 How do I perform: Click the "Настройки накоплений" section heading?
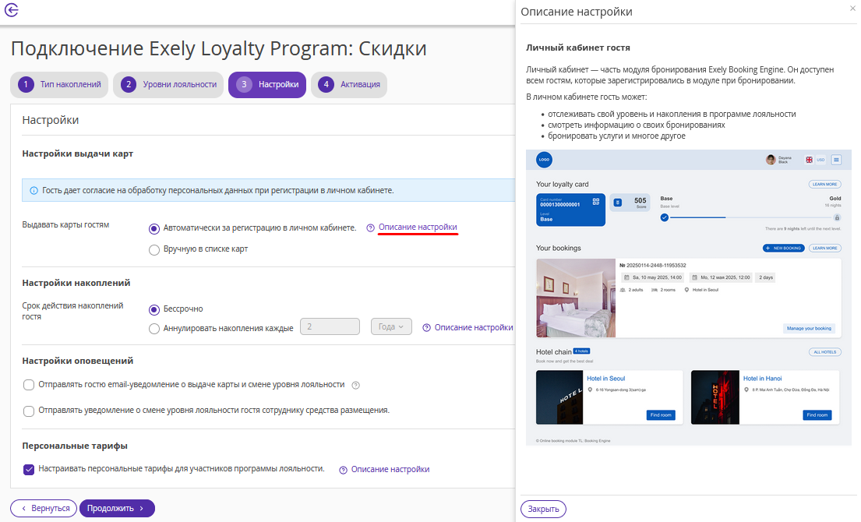point(76,283)
